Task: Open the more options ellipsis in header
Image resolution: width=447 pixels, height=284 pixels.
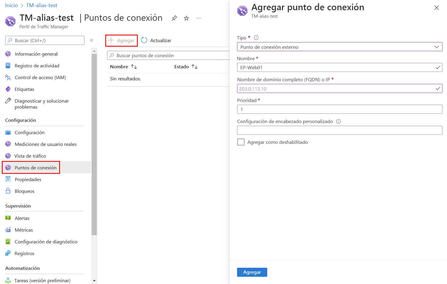Action: coord(198,18)
